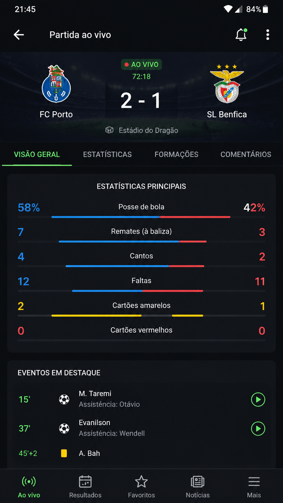The image size is (283, 503).
Task: Open match notifications bell icon
Action: (241, 35)
